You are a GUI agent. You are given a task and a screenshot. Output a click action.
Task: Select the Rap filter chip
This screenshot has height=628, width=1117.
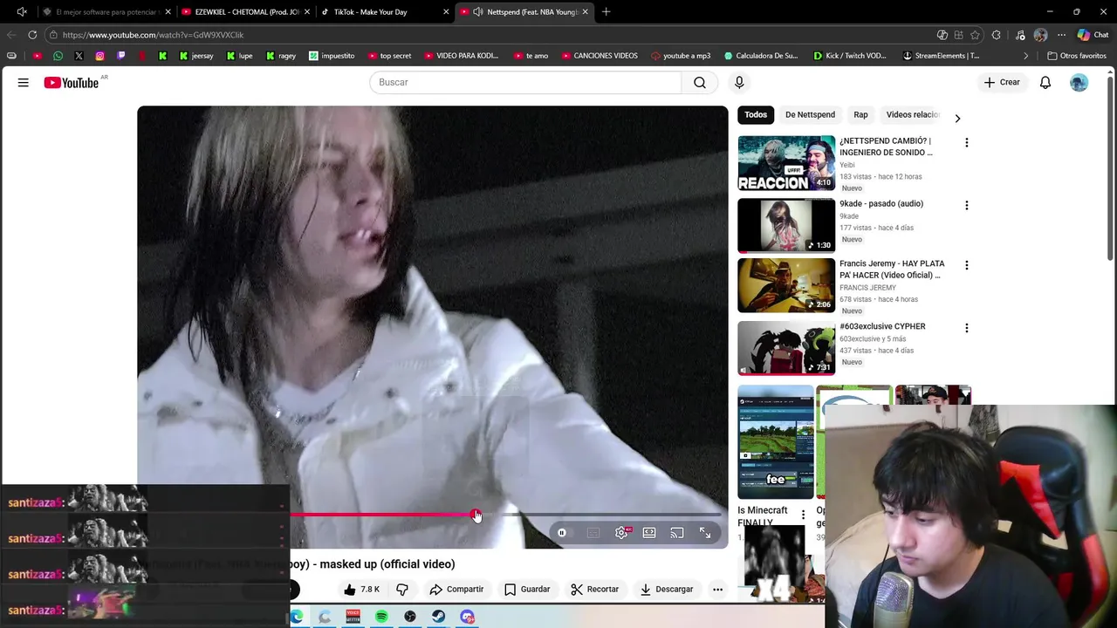[860, 115]
